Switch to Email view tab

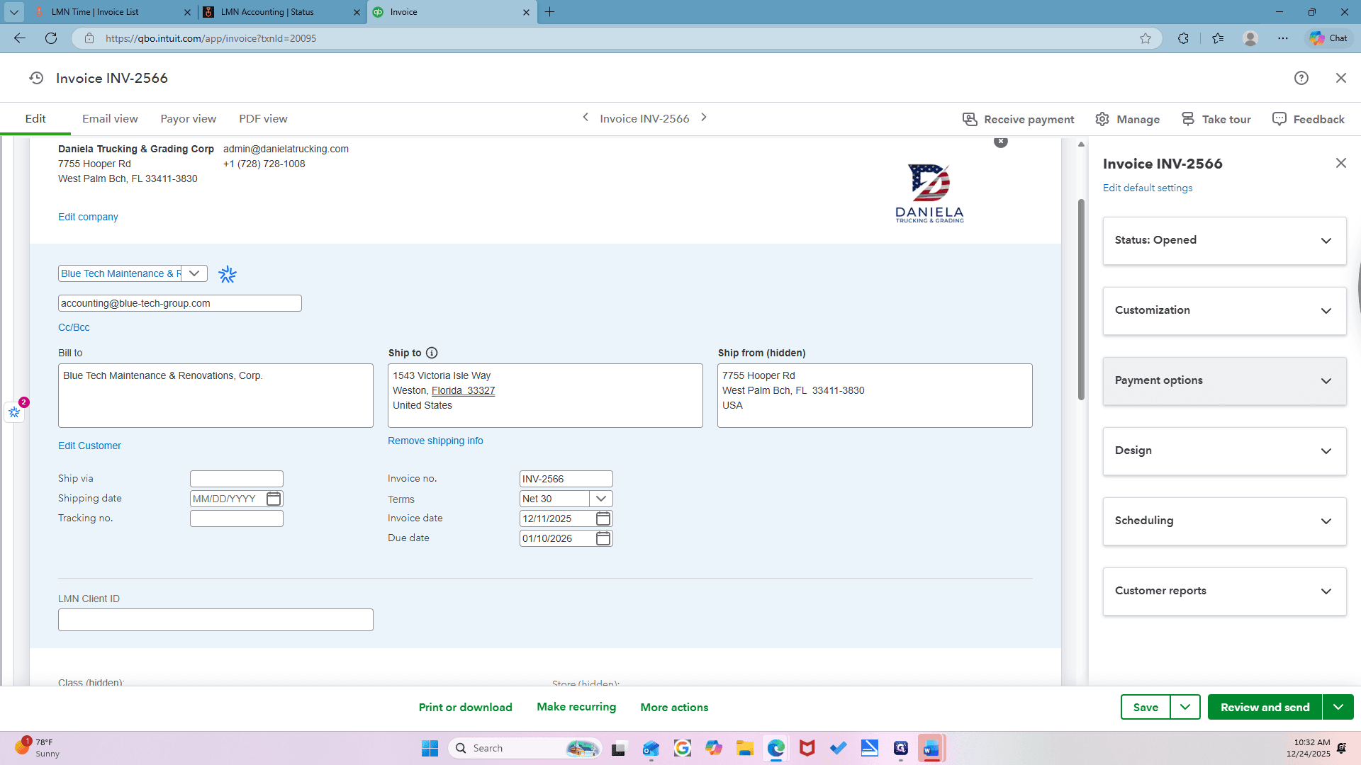tap(110, 119)
